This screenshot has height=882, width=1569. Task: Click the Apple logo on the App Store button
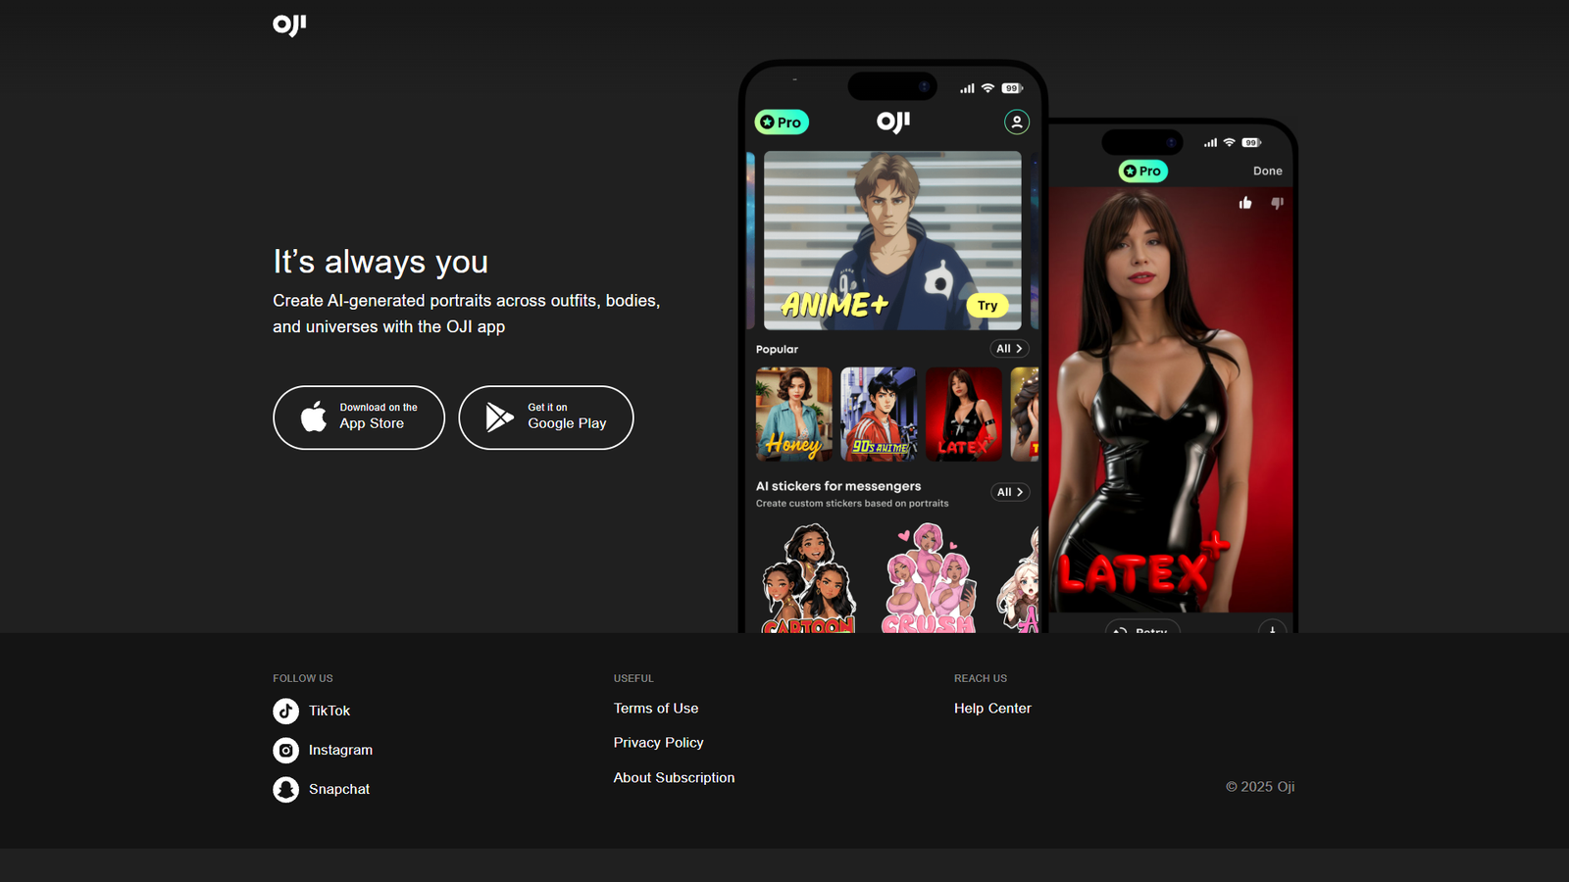314,416
